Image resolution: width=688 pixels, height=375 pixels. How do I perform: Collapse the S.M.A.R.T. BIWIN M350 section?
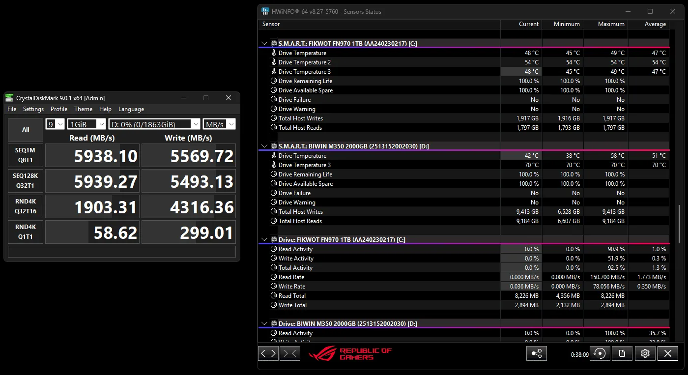[x=264, y=146]
